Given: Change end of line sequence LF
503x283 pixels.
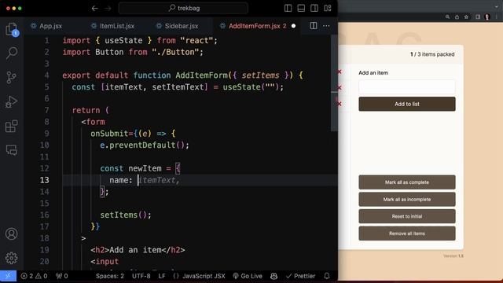Looking at the screenshot, I should tap(162, 276).
